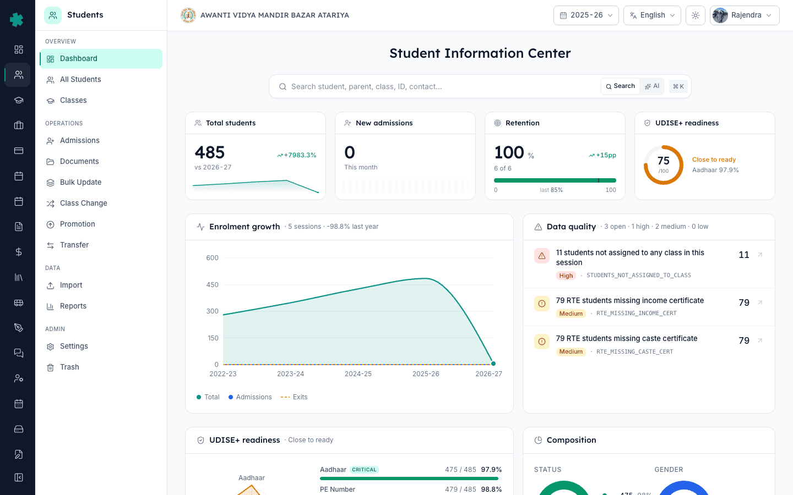This screenshot has width=793, height=495.
Task: Open All Students in the sidebar
Action: tap(101, 80)
